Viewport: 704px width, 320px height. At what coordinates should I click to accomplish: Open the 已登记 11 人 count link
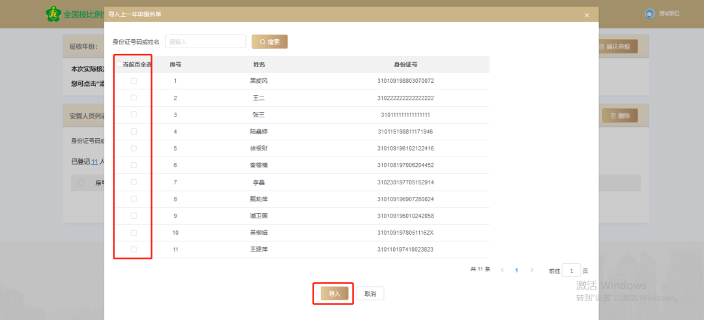point(94,161)
